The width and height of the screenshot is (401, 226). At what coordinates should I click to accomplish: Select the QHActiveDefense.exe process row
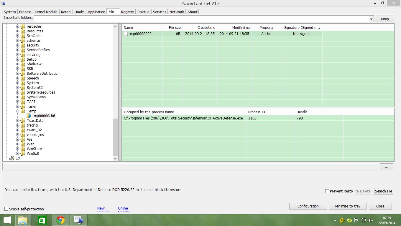(x=258, y=118)
